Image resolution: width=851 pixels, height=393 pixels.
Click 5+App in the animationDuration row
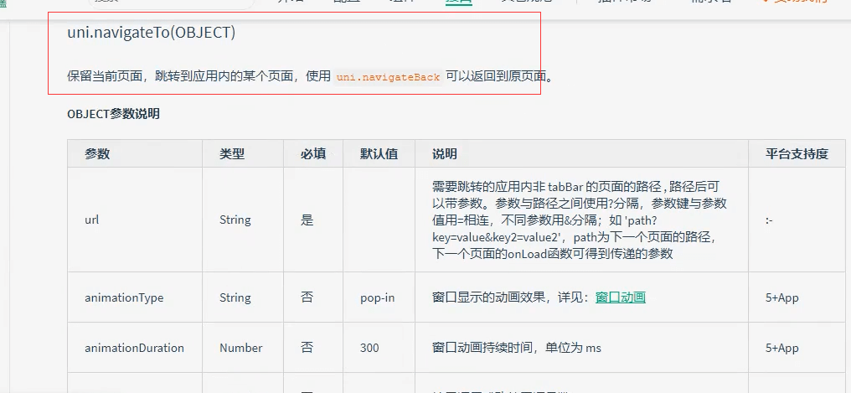[x=782, y=348]
